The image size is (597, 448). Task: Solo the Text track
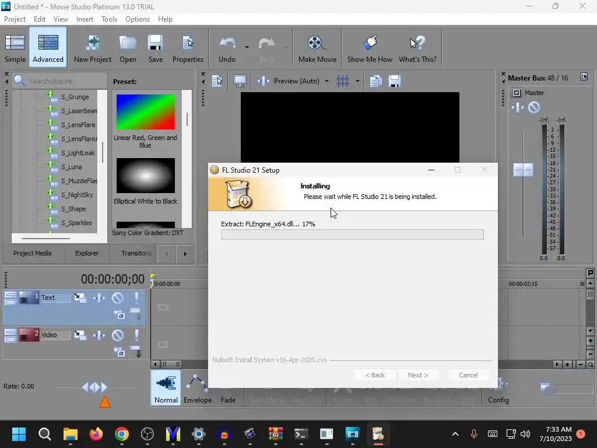pyautogui.click(x=136, y=297)
